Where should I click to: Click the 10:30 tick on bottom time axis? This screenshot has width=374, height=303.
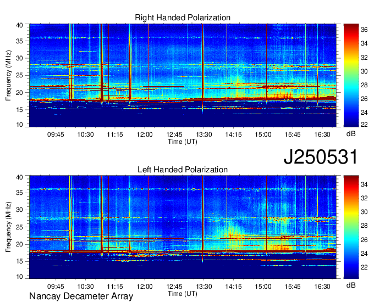[x=85, y=287]
